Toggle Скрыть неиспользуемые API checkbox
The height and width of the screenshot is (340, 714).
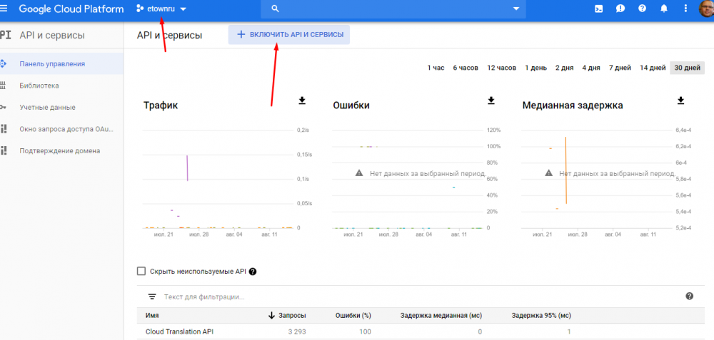(141, 272)
